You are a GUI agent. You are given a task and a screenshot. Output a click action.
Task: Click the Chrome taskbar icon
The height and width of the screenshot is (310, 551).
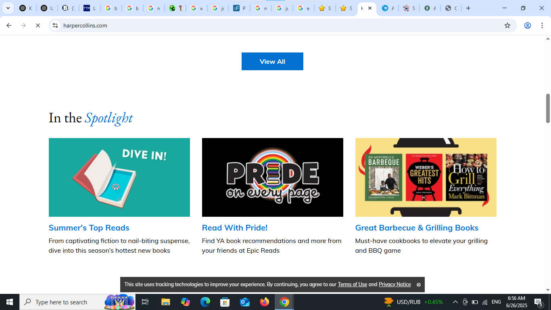[x=284, y=302]
